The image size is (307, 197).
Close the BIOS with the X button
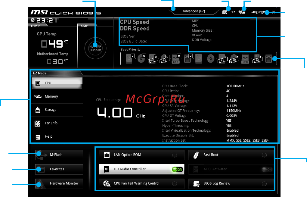pos(274,12)
